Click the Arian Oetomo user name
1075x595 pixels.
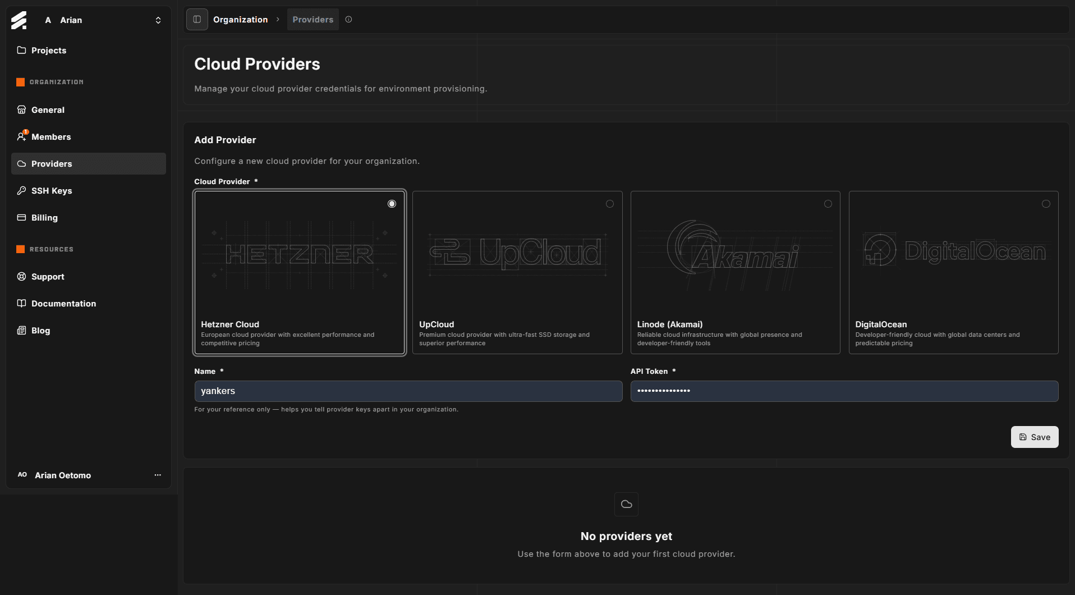[x=63, y=475]
